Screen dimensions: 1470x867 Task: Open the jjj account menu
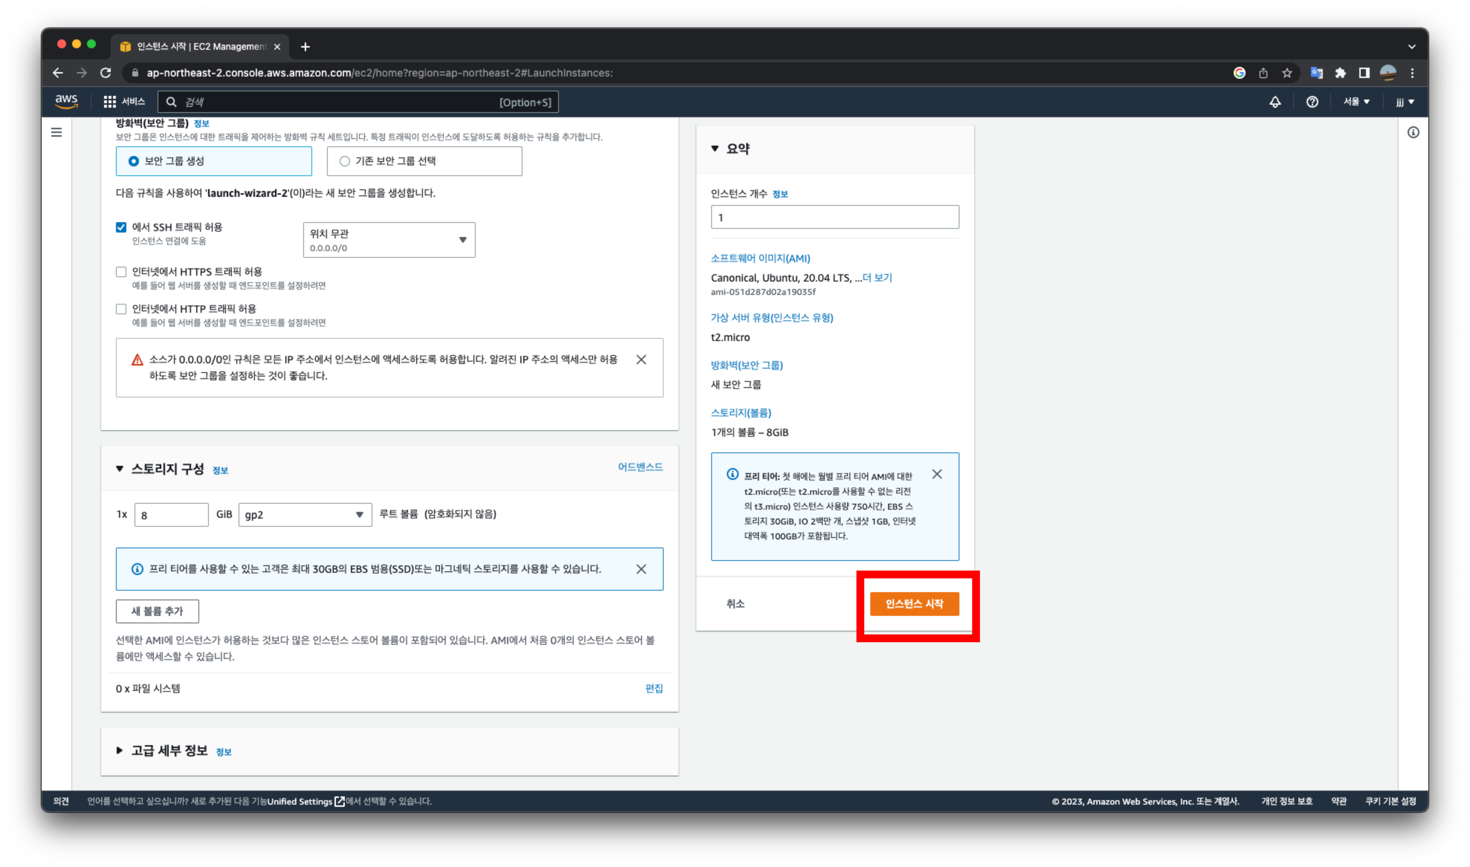(1405, 102)
